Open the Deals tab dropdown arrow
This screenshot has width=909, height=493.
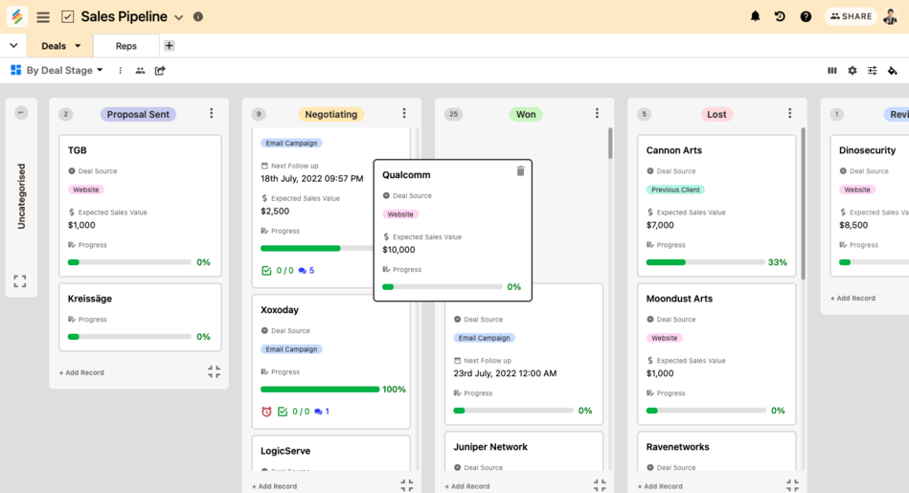click(78, 46)
